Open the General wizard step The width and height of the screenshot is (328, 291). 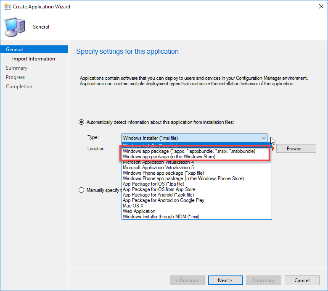coord(34,49)
